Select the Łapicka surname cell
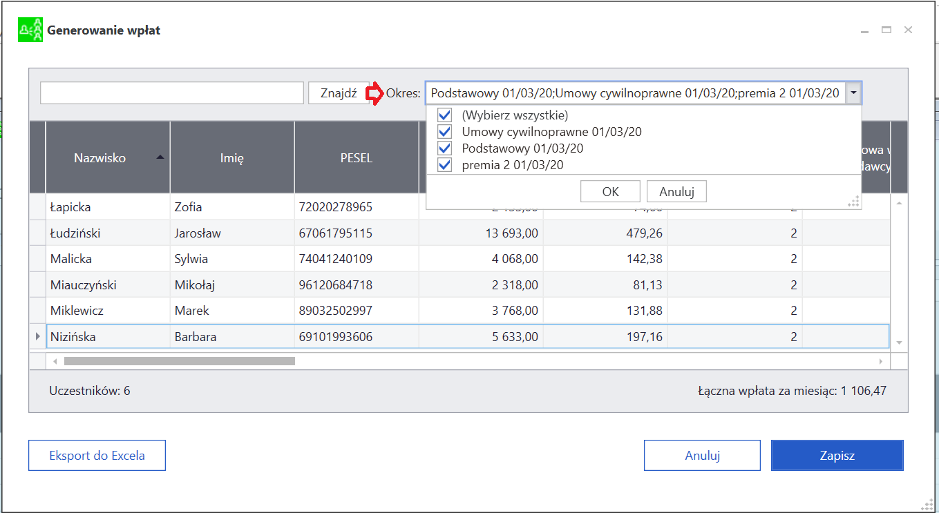Viewport: 939px width, 513px height. (x=108, y=207)
